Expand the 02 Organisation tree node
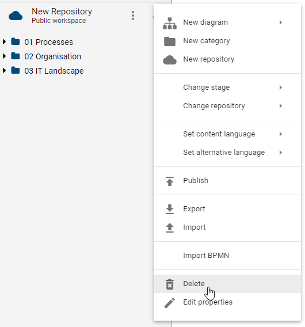Image resolution: width=305 pixels, height=327 pixels. click(x=4, y=56)
